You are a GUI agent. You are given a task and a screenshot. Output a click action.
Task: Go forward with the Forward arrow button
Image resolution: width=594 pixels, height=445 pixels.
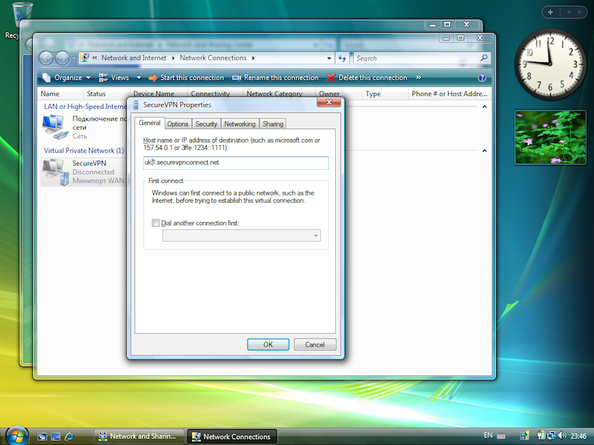pyautogui.click(x=62, y=58)
